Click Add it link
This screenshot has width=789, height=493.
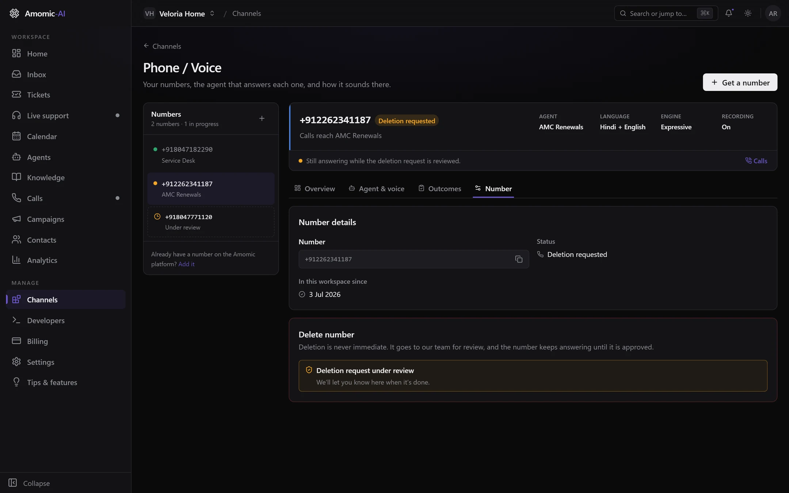tap(186, 264)
